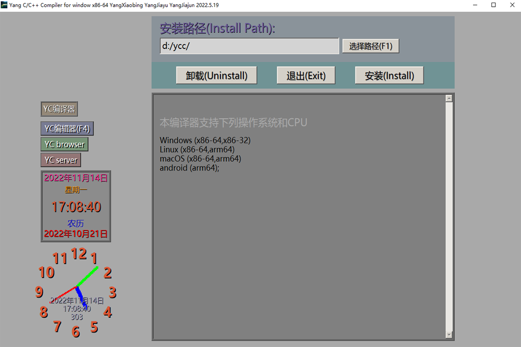
Task: Click the digital time 17:08:40
Action: coord(76,207)
